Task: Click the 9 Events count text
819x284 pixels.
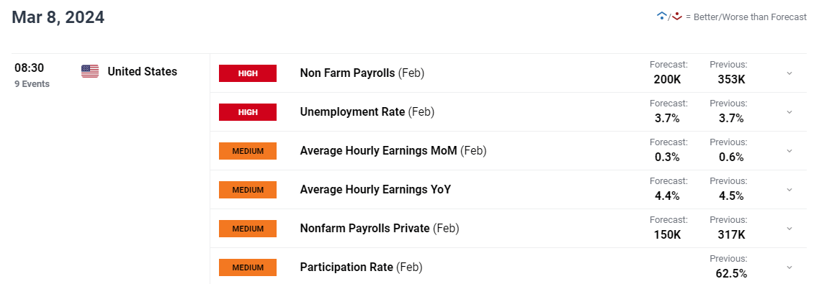Action: tap(32, 84)
